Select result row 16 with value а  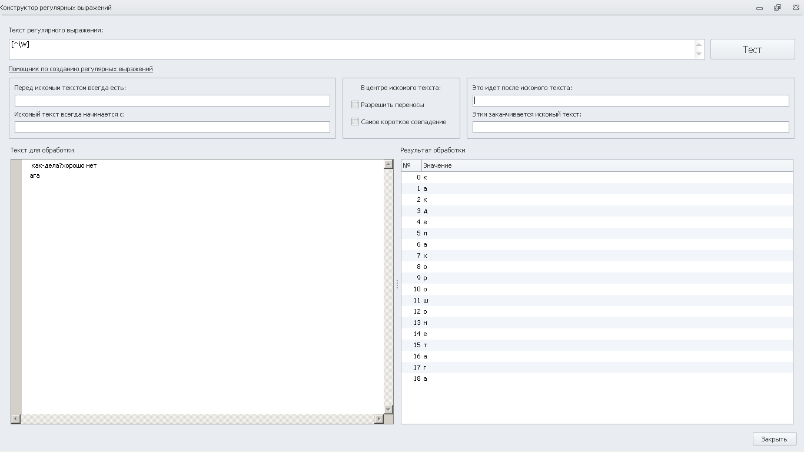point(597,356)
